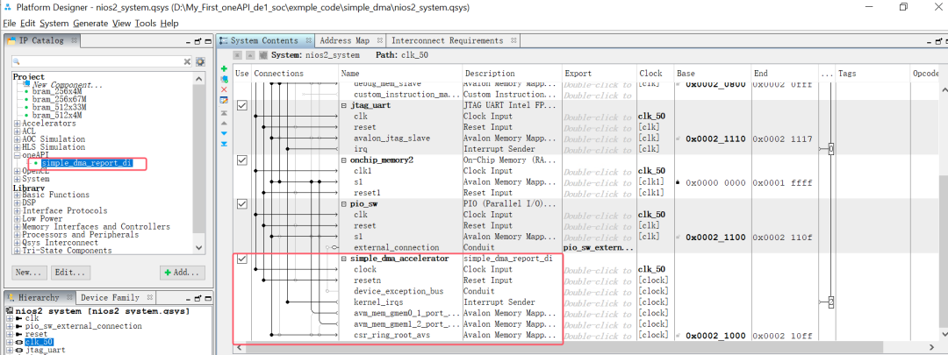Collapse the jtag_uart component
Viewport: 948px width, 355px height.
(x=344, y=105)
